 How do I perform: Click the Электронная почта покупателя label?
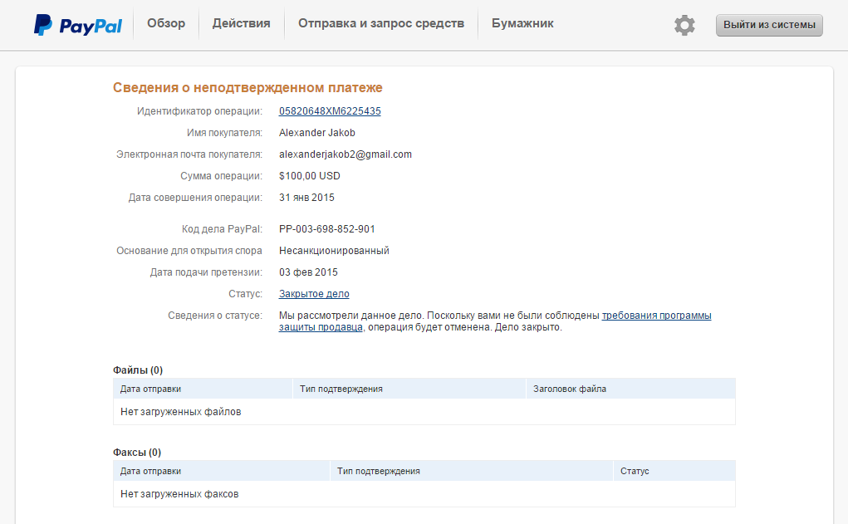click(189, 154)
